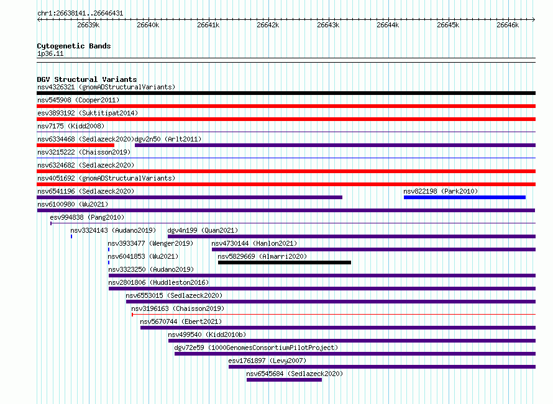553x404 pixels.
Task: Select nsv499540 (Kidd2010b) label
Action: 207,334
